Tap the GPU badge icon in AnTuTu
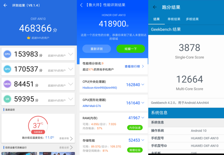This screenshot has width=224, height=155. (7, 69)
